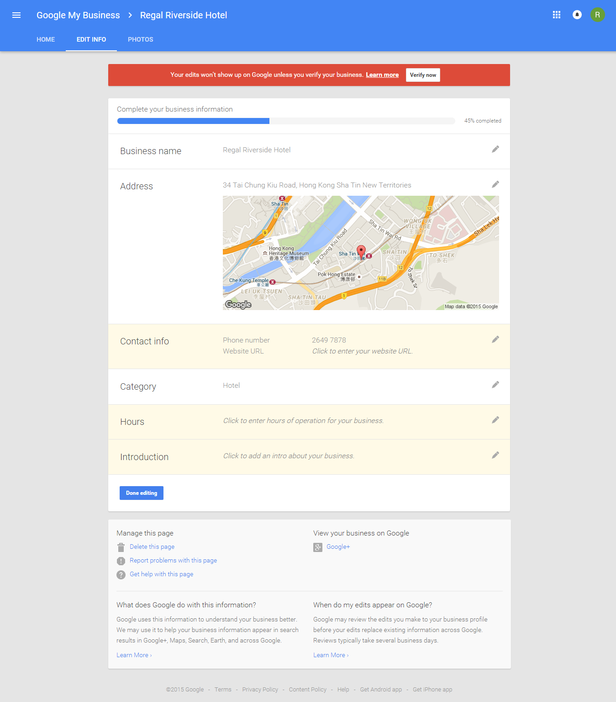The width and height of the screenshot is (616, 702).
Task: Click the Hotel category value
Action: 232,386
